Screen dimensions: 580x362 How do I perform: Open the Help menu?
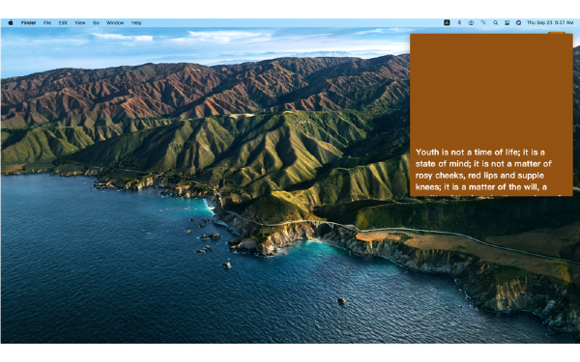point(136,22)
